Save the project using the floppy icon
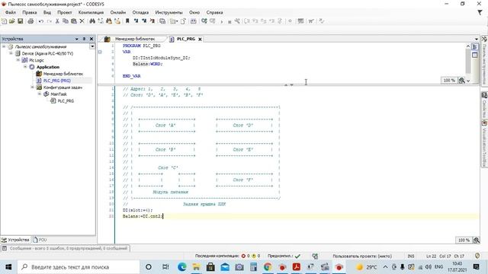Viewport: 488px width, 274px height. [21, 21]
